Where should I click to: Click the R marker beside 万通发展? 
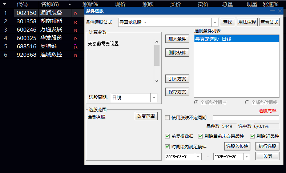coord(76,31)
